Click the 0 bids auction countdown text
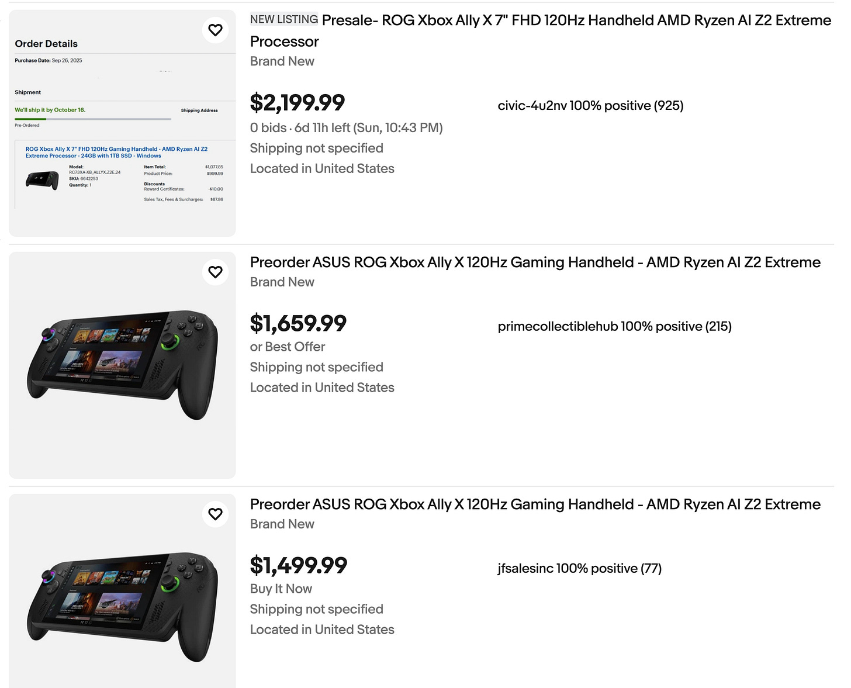The height and width of the screenshot is (688, 851). (x=346, y=127)
